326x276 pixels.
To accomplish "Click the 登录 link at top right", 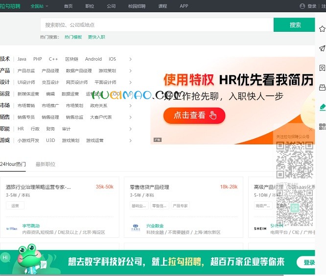I will 312,6.
